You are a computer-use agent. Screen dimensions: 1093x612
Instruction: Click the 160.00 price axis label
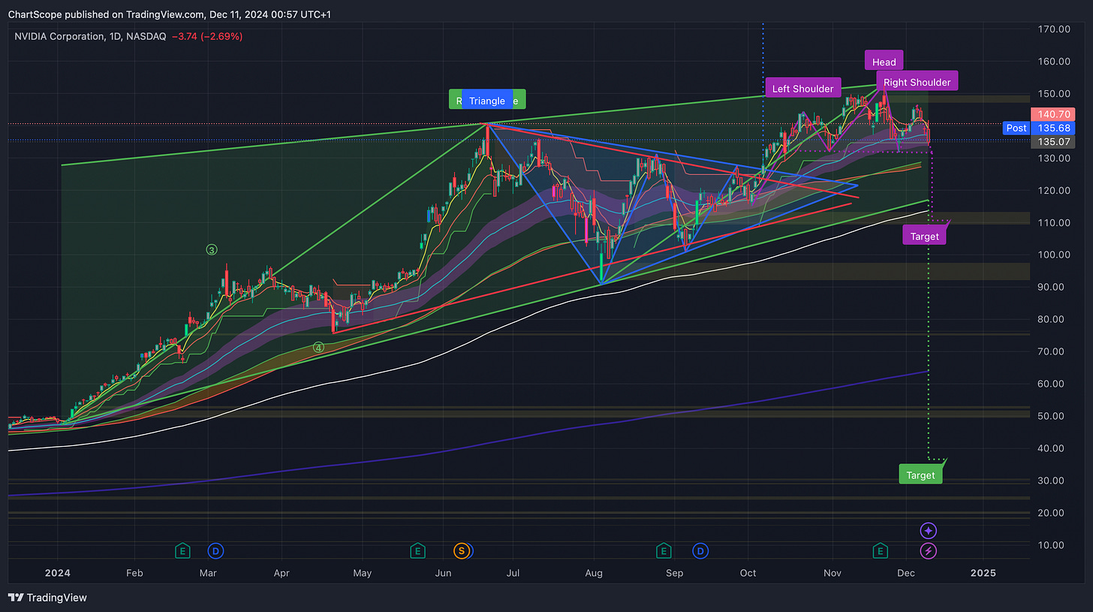[x=1054, y=62]
